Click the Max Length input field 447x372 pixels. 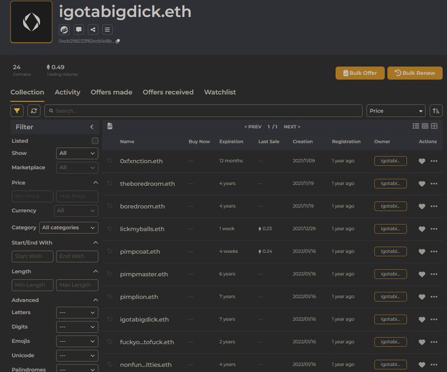(78, 285)
